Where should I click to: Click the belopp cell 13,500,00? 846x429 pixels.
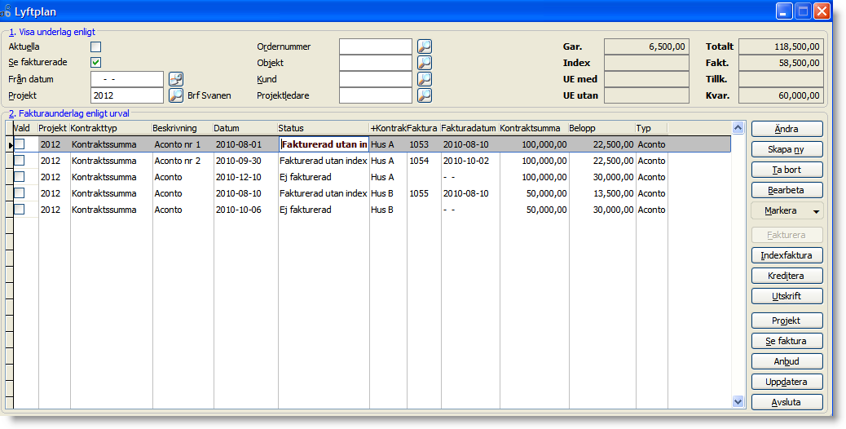coord(602,193)
